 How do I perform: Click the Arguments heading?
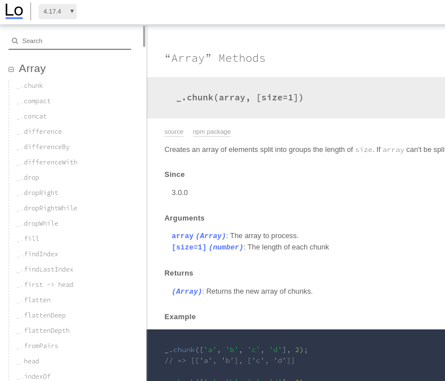pyautogui.click(x=184, y=218)
